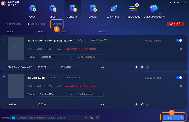Image resolution: width=189 pixels, height=122 pixels.
Task: Click the Start button
Action: 171,118
